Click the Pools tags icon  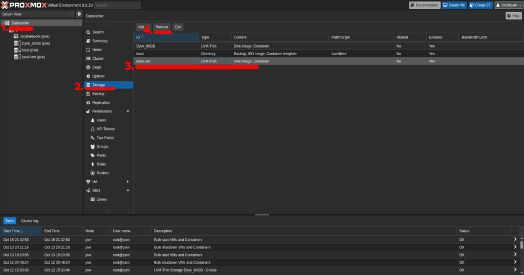click(x=93, y=155)
